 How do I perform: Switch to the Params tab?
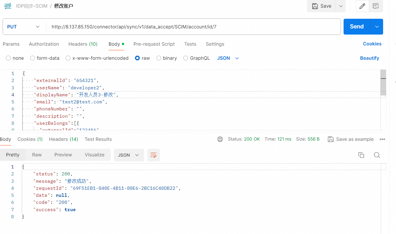pos(11,44)
